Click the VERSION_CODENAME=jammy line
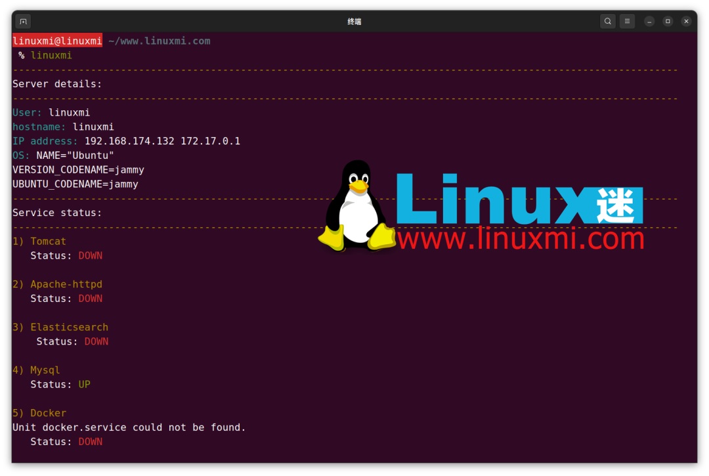 pos(78,170)
